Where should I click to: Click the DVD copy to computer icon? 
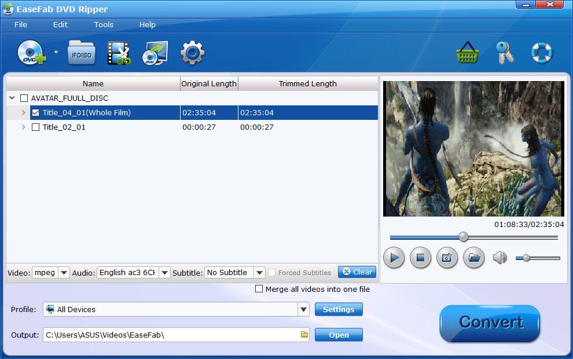point(155,53)
